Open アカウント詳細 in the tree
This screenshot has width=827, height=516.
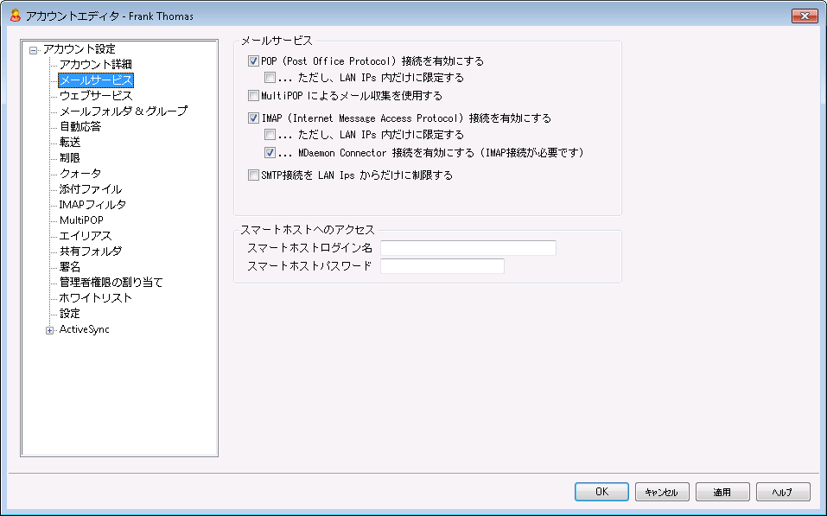(x=95, y=65)
